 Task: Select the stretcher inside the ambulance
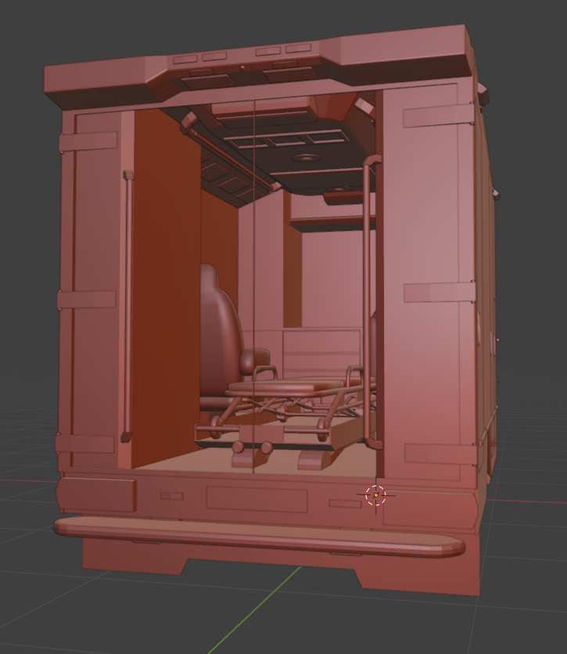coord(294,402)
